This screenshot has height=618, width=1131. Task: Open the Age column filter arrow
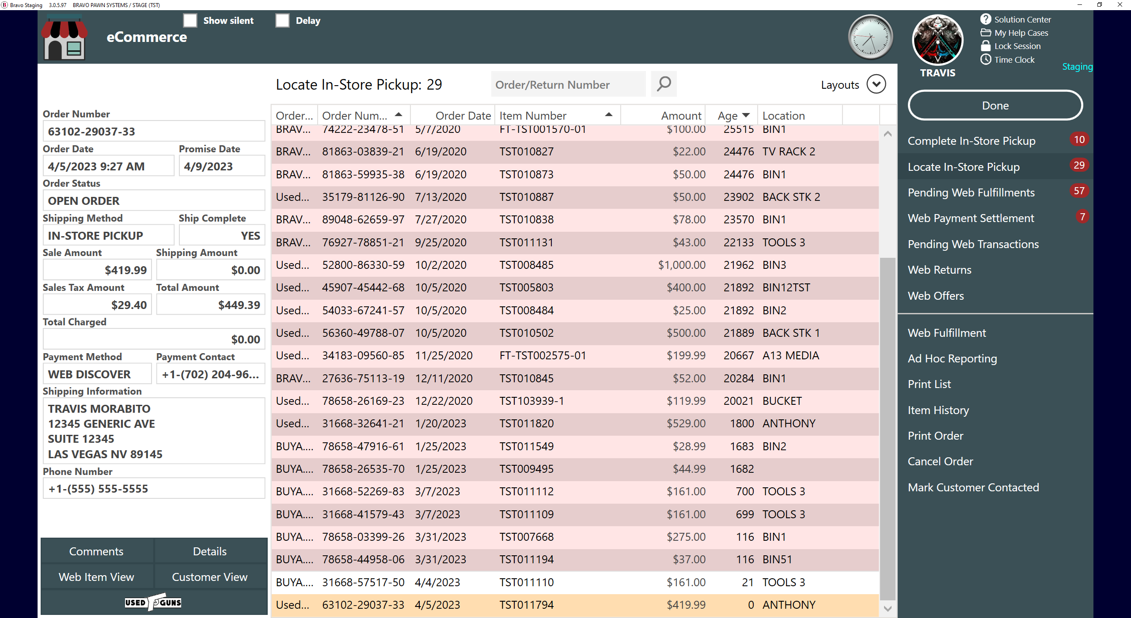(x=746, y=115)
